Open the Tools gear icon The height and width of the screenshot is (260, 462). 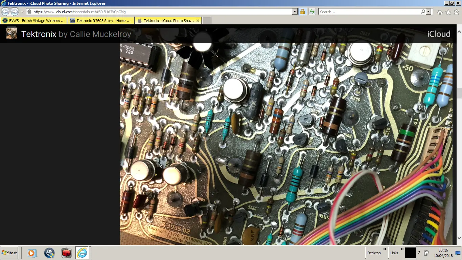[x=457, y=12]
